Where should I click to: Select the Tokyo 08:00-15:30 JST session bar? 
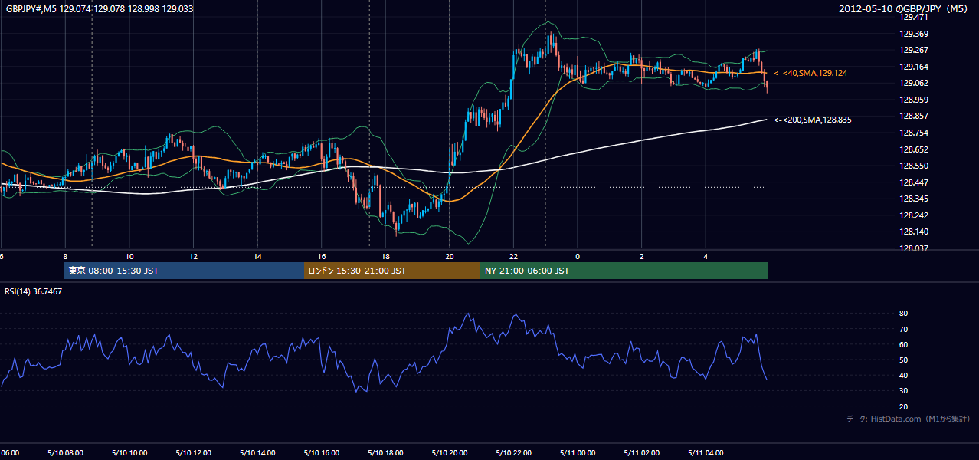coord(184,271)
